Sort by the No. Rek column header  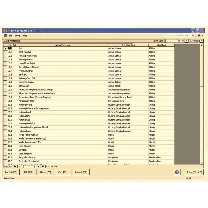12,45
